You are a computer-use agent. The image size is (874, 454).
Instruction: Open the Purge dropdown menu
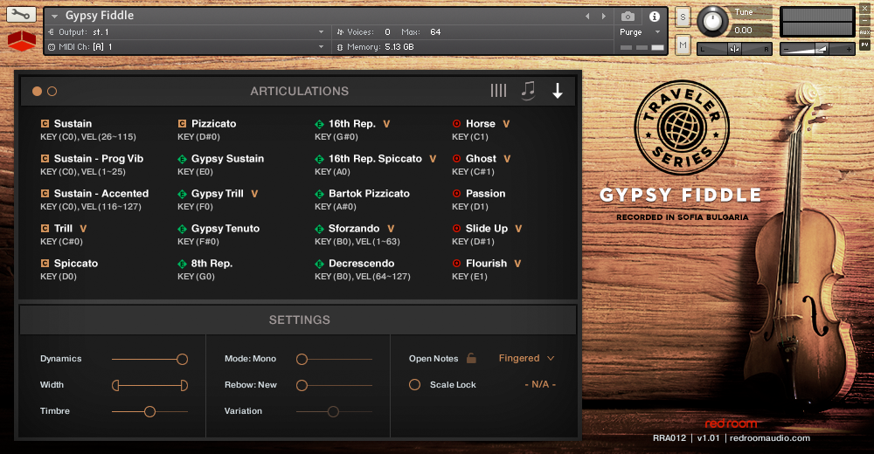click(x=640, y=32)
